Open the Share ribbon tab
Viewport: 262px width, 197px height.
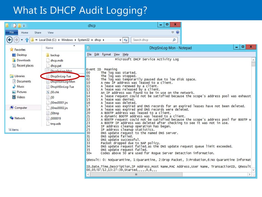point(38,33)
